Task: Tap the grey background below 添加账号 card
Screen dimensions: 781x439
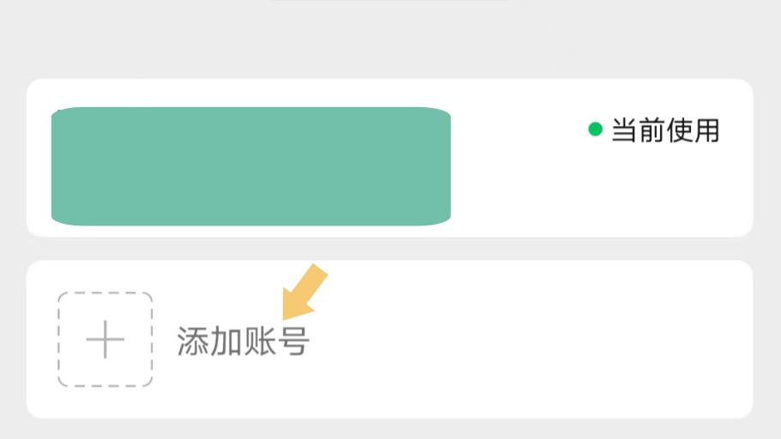Action: 389,430
